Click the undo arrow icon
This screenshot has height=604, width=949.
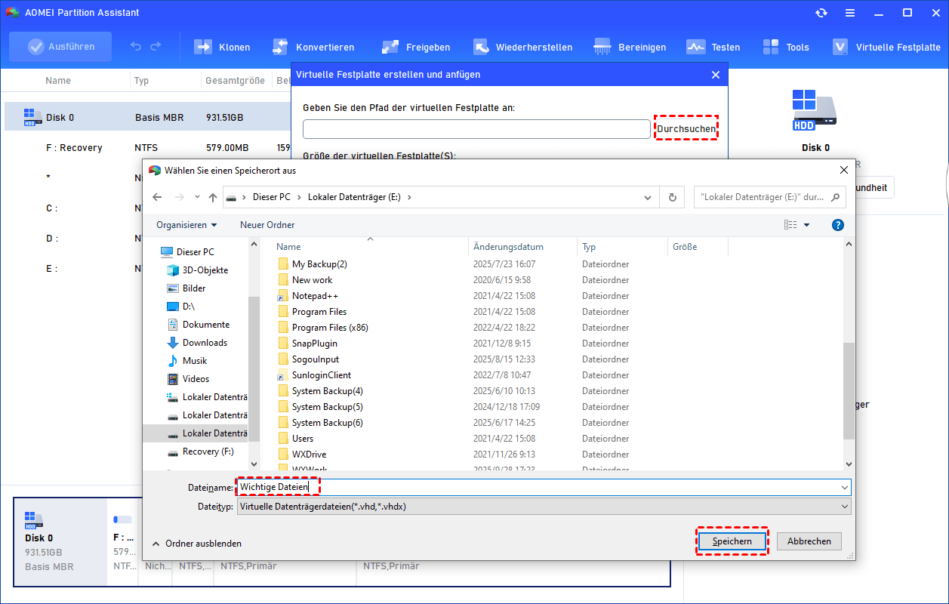135,47
